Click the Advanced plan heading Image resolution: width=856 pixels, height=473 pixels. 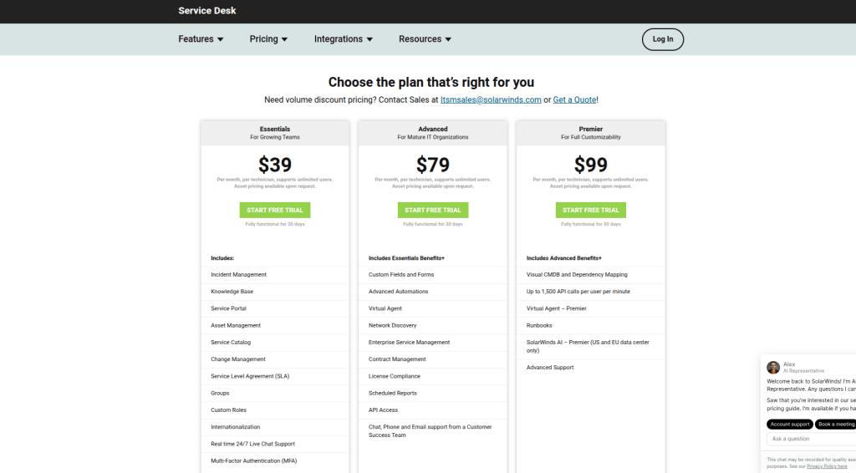click(x=432, y=130)
